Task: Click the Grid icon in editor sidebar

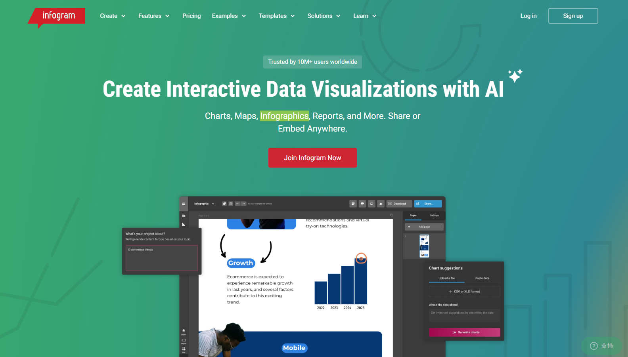Action: 184,349
